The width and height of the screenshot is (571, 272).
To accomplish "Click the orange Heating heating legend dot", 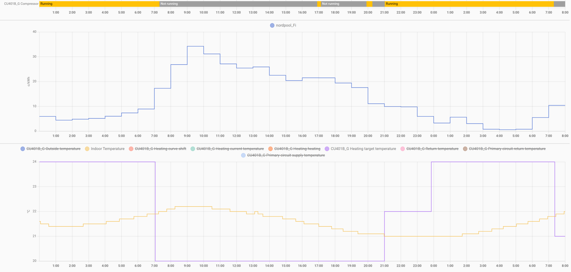I will [270, 149].
